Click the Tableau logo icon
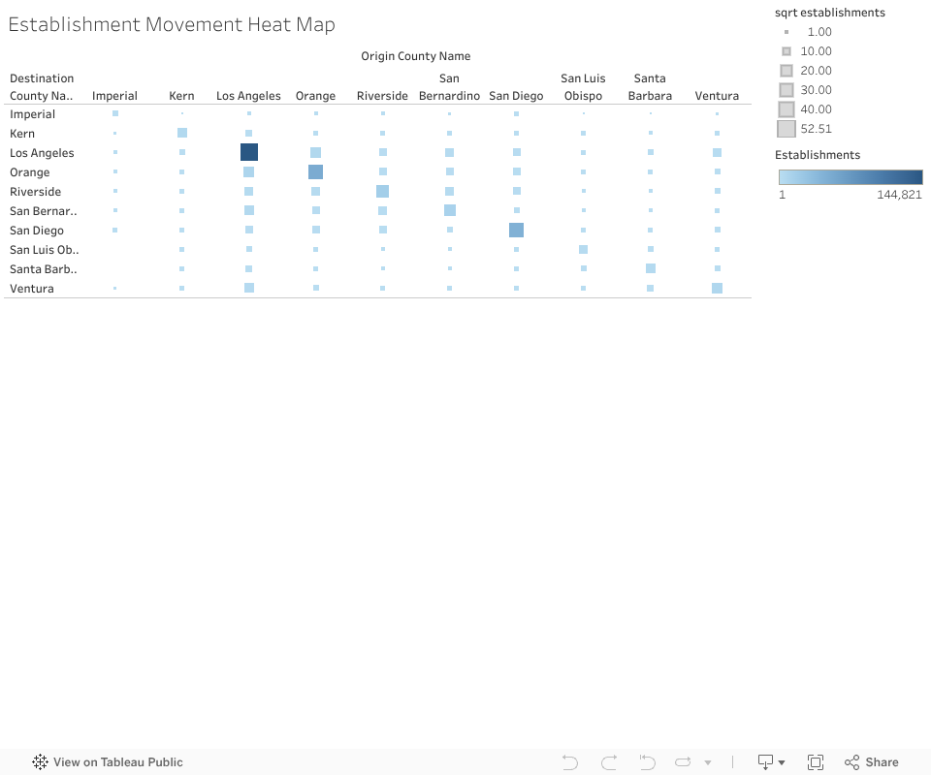This screenshot has height=775, width=931. coord(40,762)
